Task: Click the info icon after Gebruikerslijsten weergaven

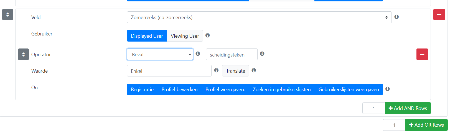Action: point(388,89)
